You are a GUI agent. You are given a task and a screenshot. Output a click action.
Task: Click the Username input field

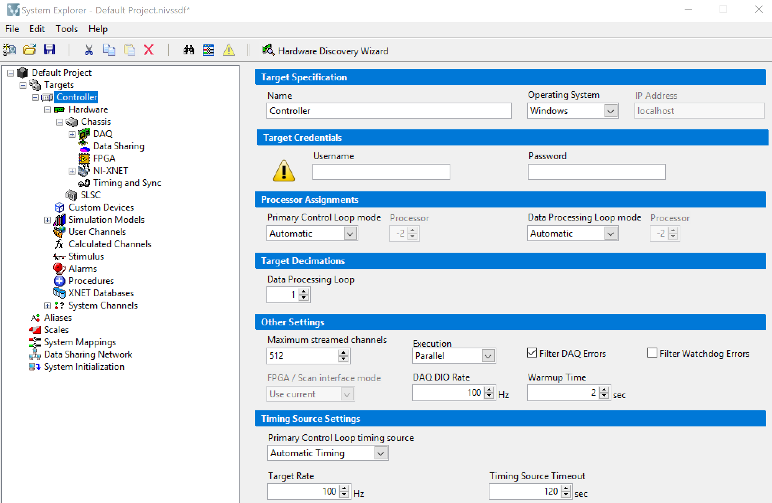[x=381, y=172]
